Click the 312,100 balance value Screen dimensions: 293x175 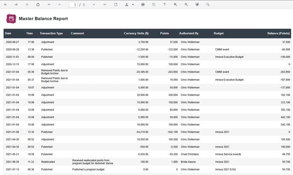(285, 102)
